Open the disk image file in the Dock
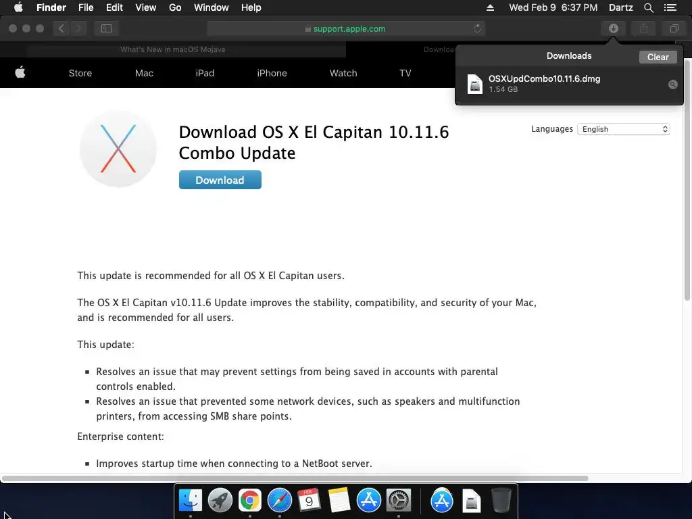The image size is (692, 519). 471,501
